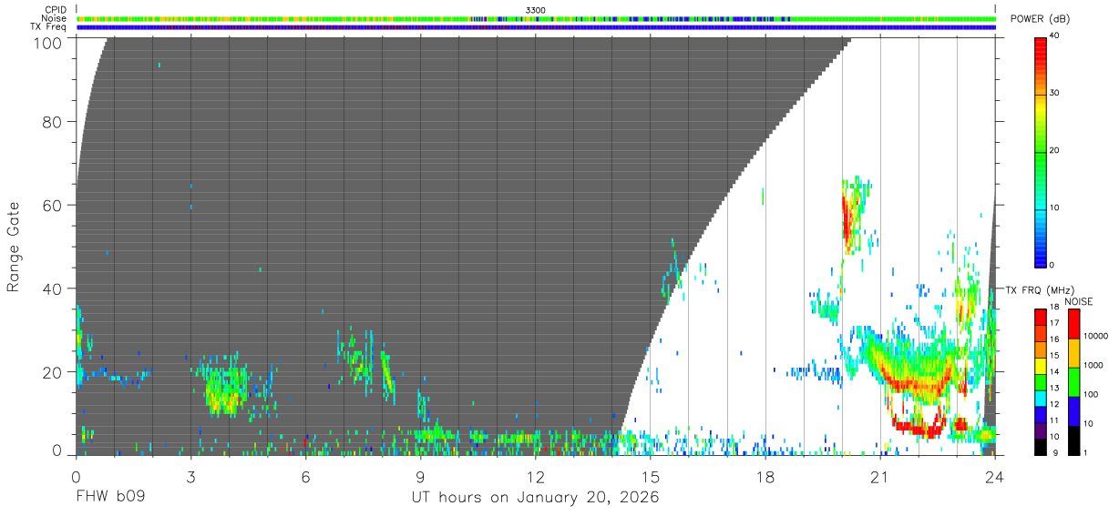Click the NOISE legend title
This screenshot has width=1119, height=516.
(x=1078, y=301)
